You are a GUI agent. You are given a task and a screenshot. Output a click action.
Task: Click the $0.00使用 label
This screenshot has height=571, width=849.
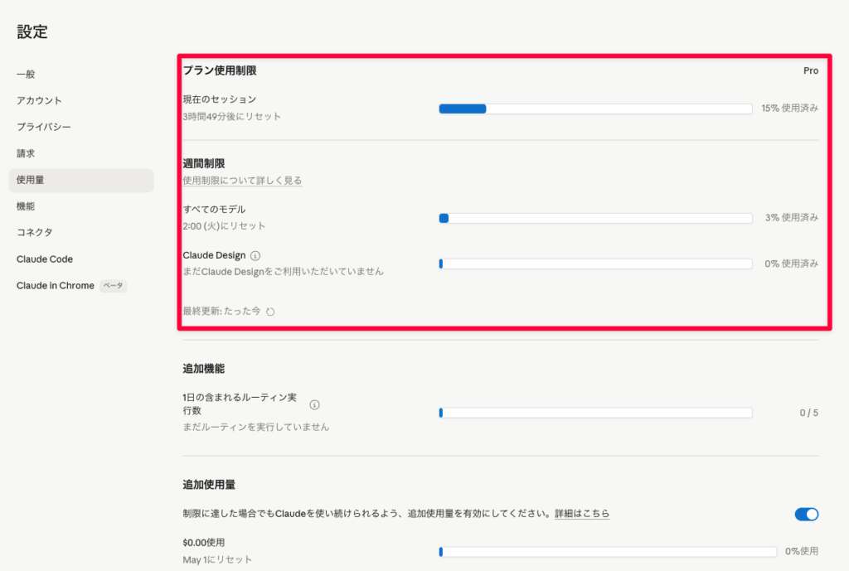click(x=204, y=542)
